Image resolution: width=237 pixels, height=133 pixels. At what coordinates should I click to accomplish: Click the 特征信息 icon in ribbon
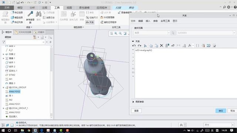(12, 13)
